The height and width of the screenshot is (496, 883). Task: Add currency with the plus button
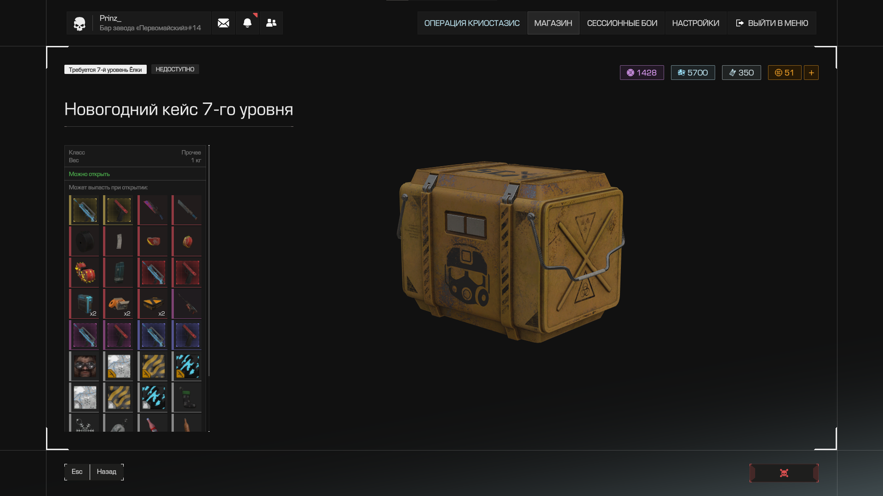[x=811, y=73]
